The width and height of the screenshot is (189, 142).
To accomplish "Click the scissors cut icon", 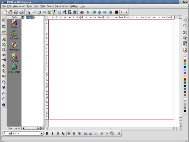I will pos(185,32).
